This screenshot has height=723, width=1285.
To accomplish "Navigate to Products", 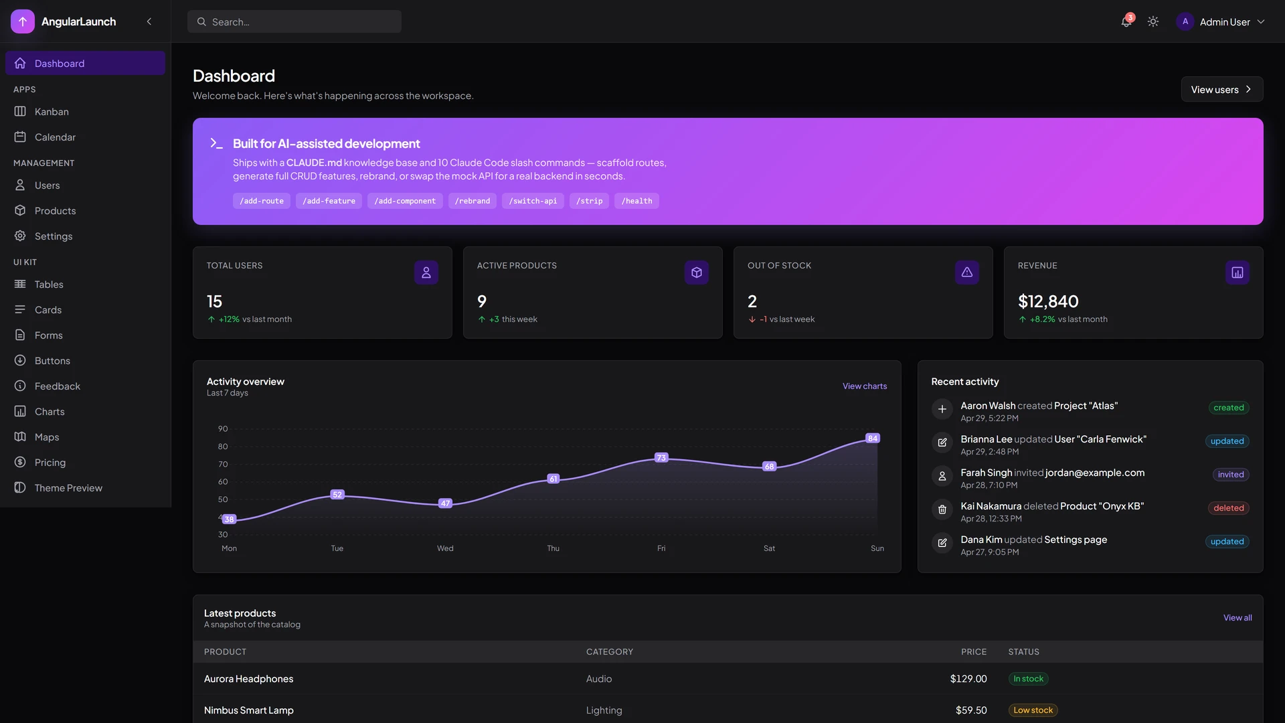I will (85, 210).
